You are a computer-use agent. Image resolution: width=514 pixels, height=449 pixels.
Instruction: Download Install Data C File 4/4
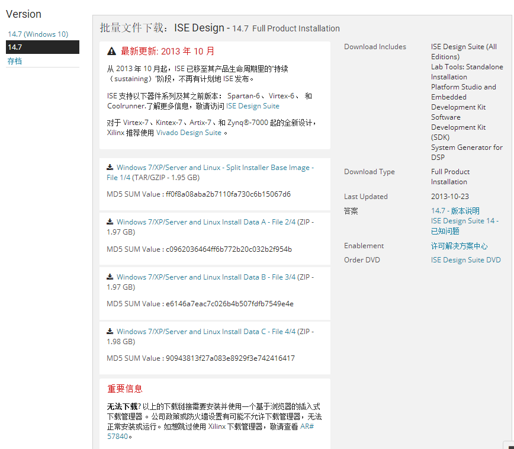click(x=206, y=332)
